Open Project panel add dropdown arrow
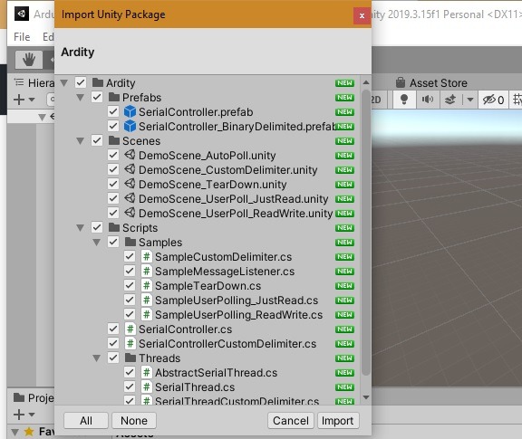 [32, 415]
